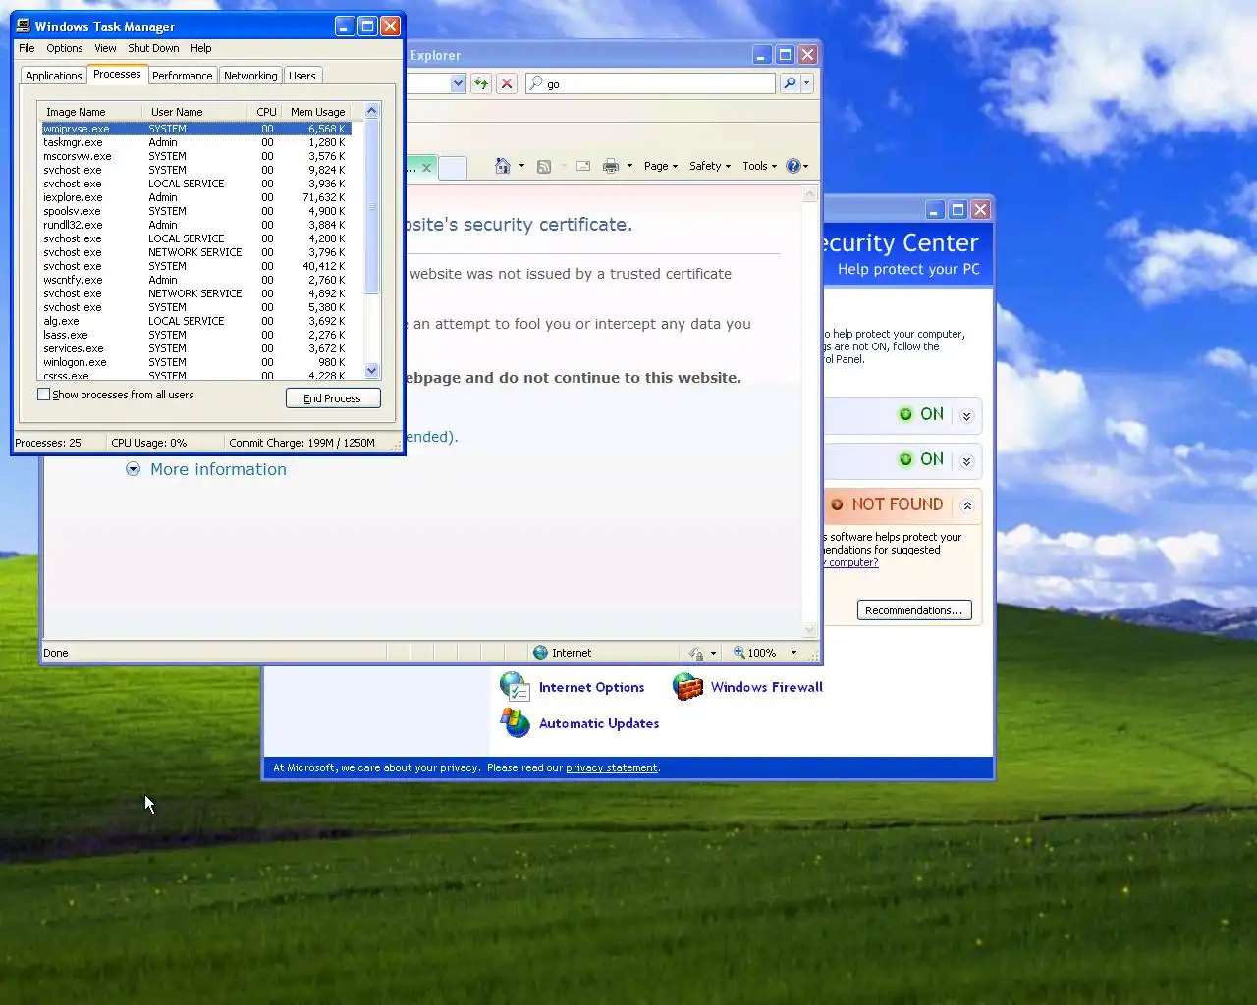Open the Shut Down menu
The height and width of the screenshot is (1005, 1257).
[x=153, y=48]
